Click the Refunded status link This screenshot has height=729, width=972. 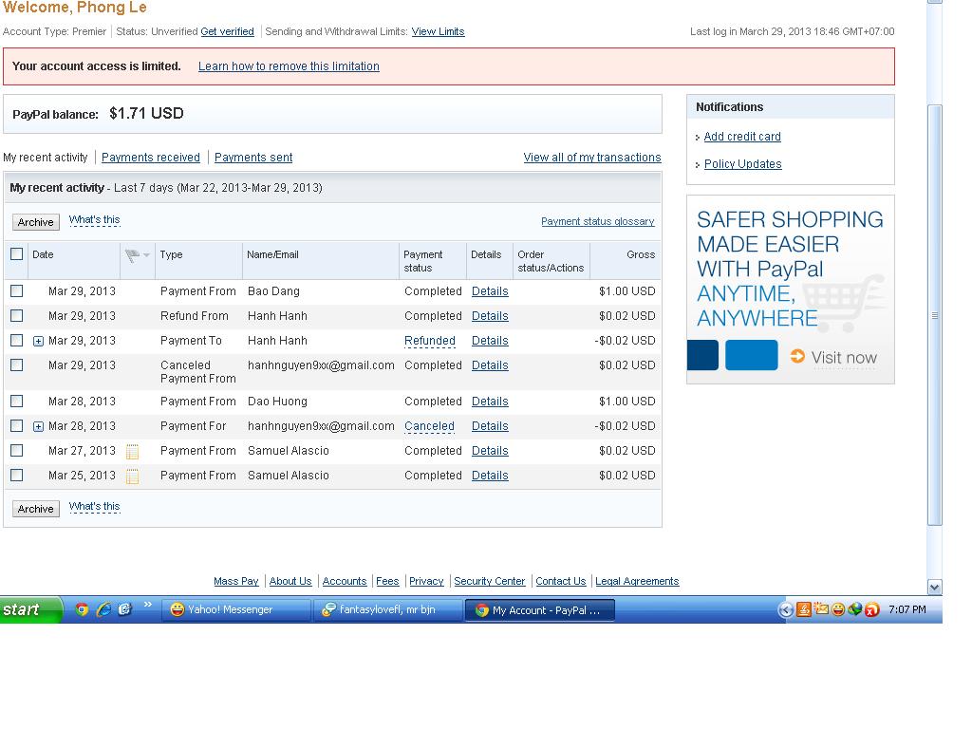(430, 341)
